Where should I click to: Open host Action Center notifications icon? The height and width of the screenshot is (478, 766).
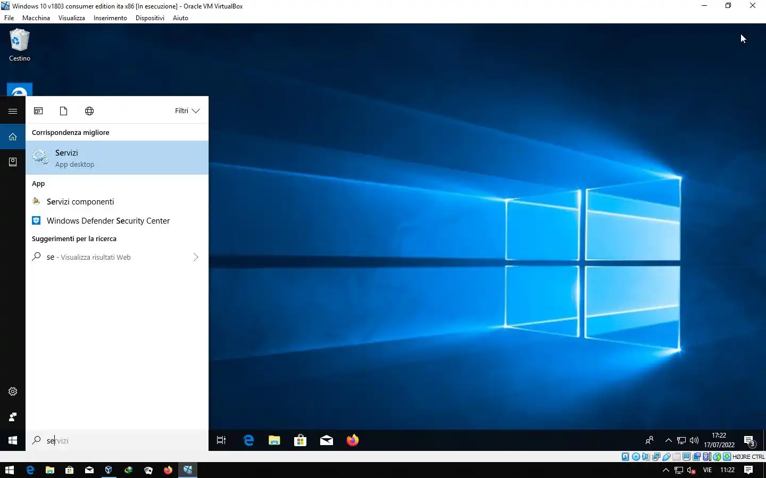click(x=748, y=470)
